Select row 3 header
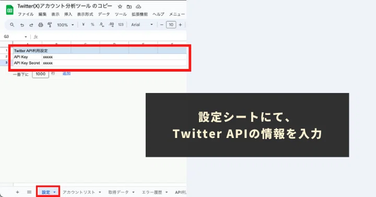This screenshot has width=376, height=197. (x=6, y=63)
